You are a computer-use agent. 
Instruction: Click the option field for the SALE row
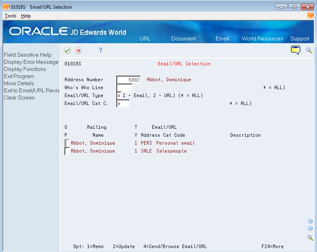pyautogui.click(x=67, y=151)
